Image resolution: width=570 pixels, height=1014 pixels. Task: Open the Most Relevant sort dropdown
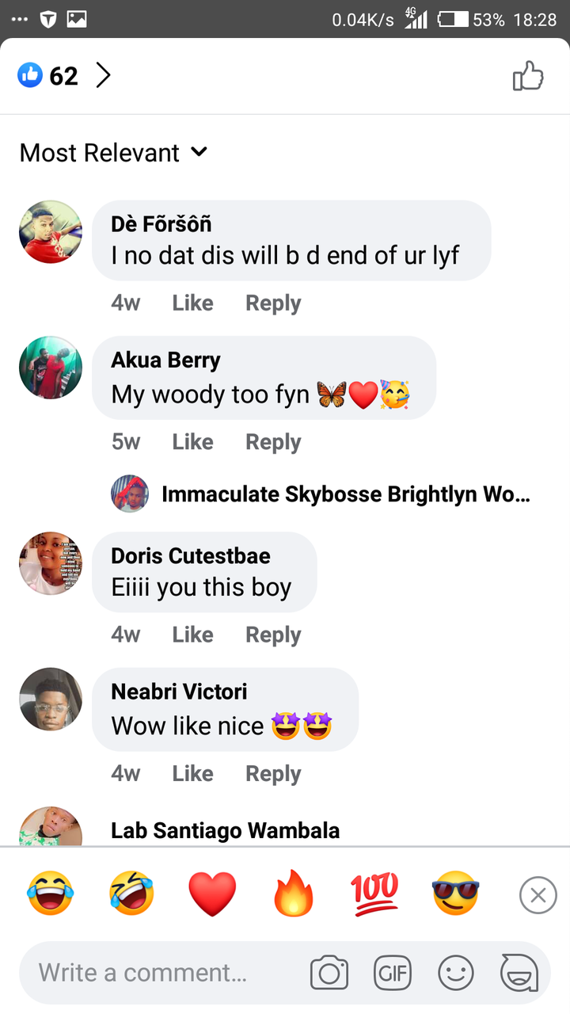point(113,152)
